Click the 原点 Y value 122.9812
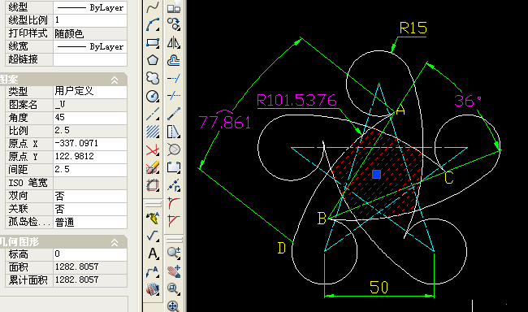Screen dimensions: 528x312 click(x=90, y=157)
